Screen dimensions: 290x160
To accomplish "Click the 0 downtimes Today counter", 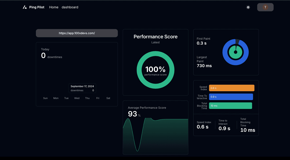I will [44, 56].
